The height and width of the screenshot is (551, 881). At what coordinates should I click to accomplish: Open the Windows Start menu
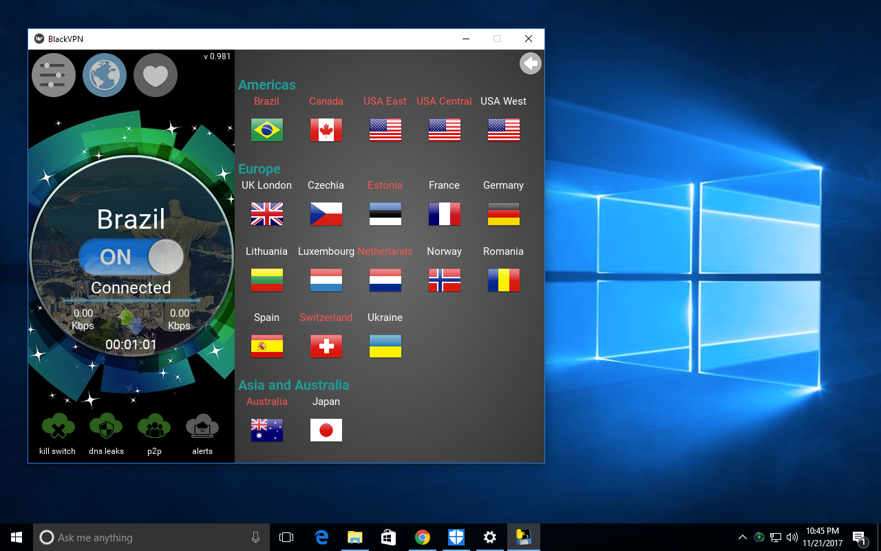coord(17,537)
